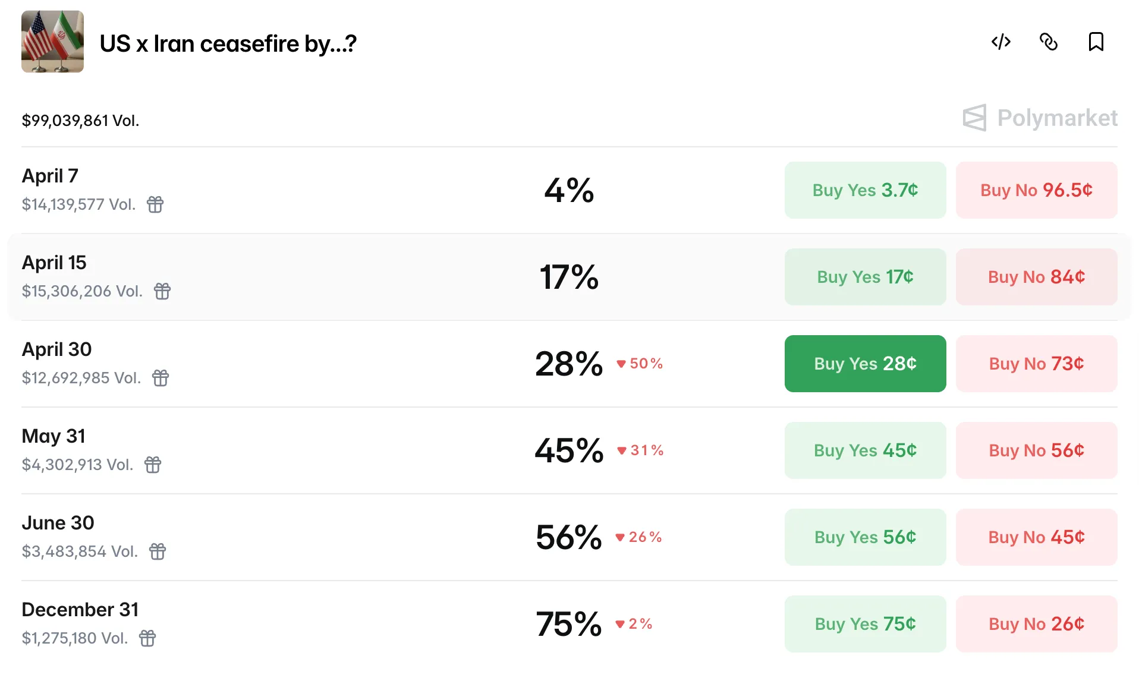Open the Polymarket logo link
1139x681 pixels.
[1040, 118]
